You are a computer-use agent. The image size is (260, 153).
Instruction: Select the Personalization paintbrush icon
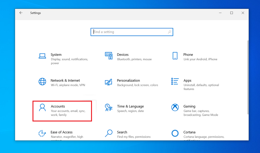click(x=109, y=82)
